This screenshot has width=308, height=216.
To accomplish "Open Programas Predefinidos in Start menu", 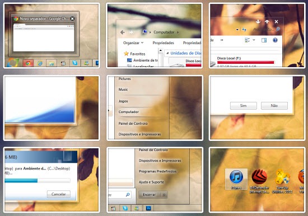I will [157, 171].
